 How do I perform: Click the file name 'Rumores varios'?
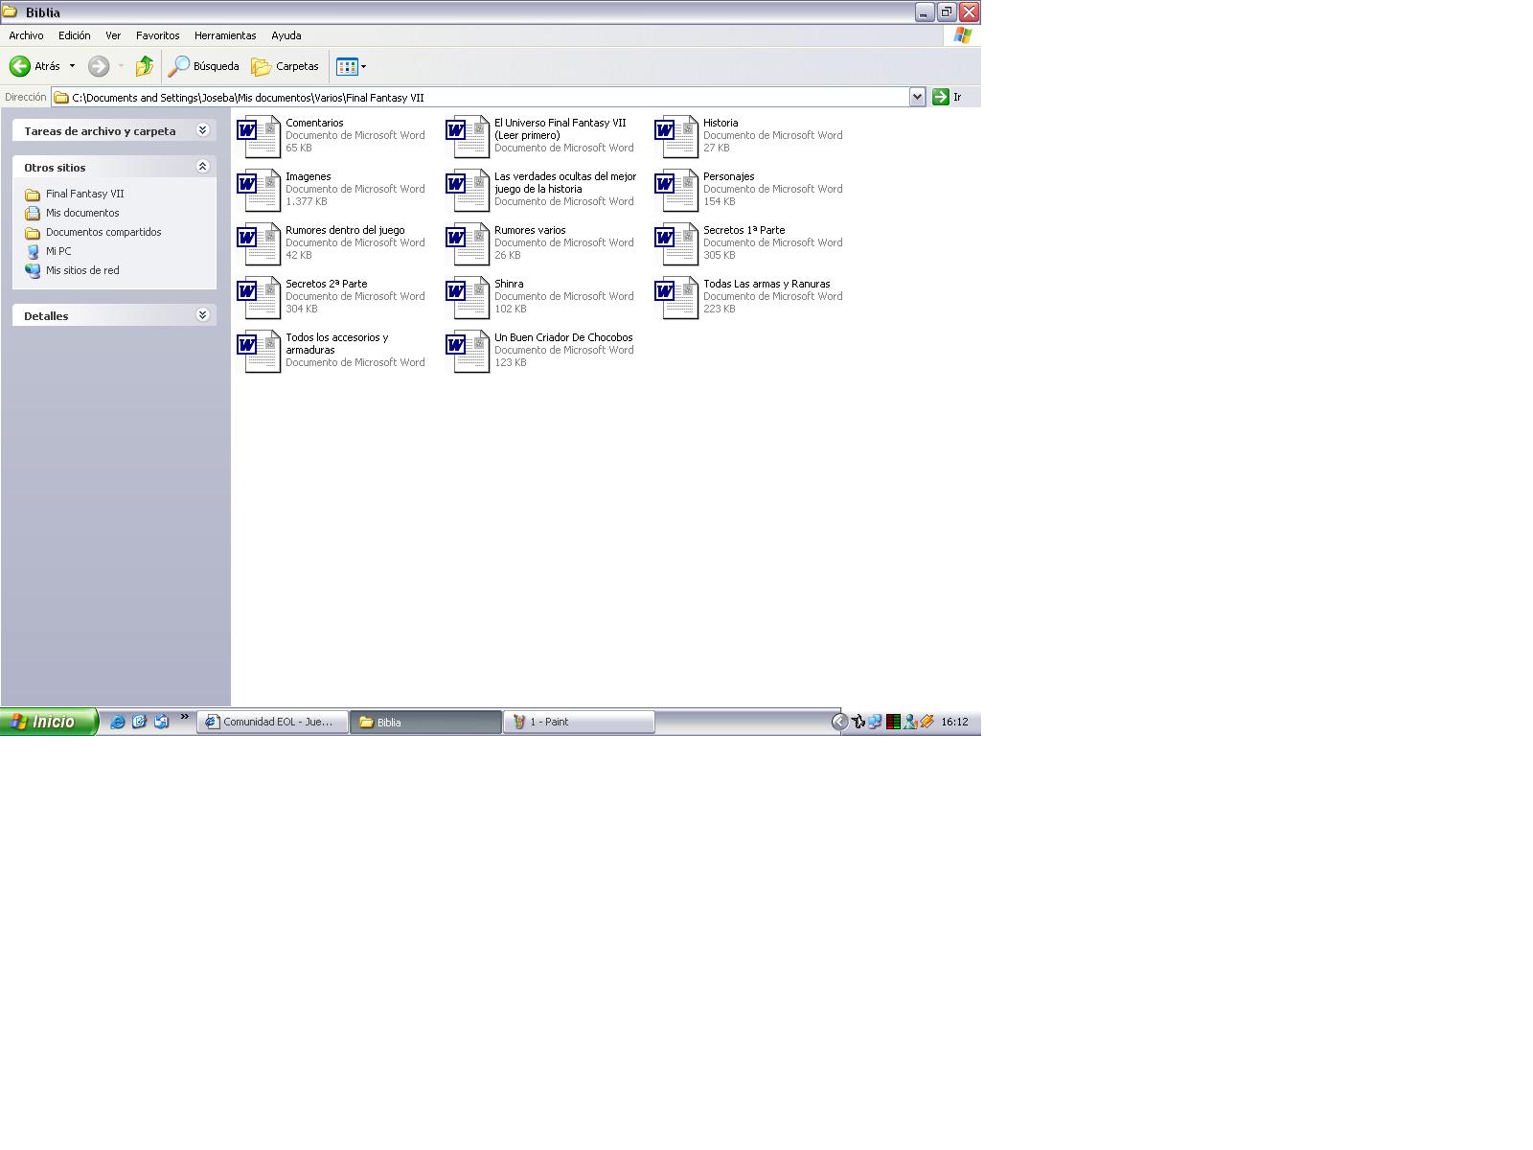click(530, 230)
